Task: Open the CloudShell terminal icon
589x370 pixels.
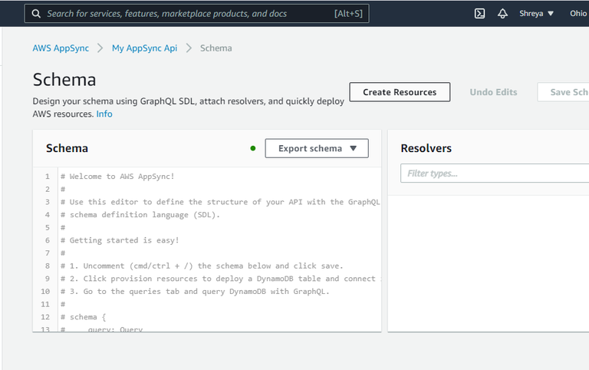Action: click(479, 13)
